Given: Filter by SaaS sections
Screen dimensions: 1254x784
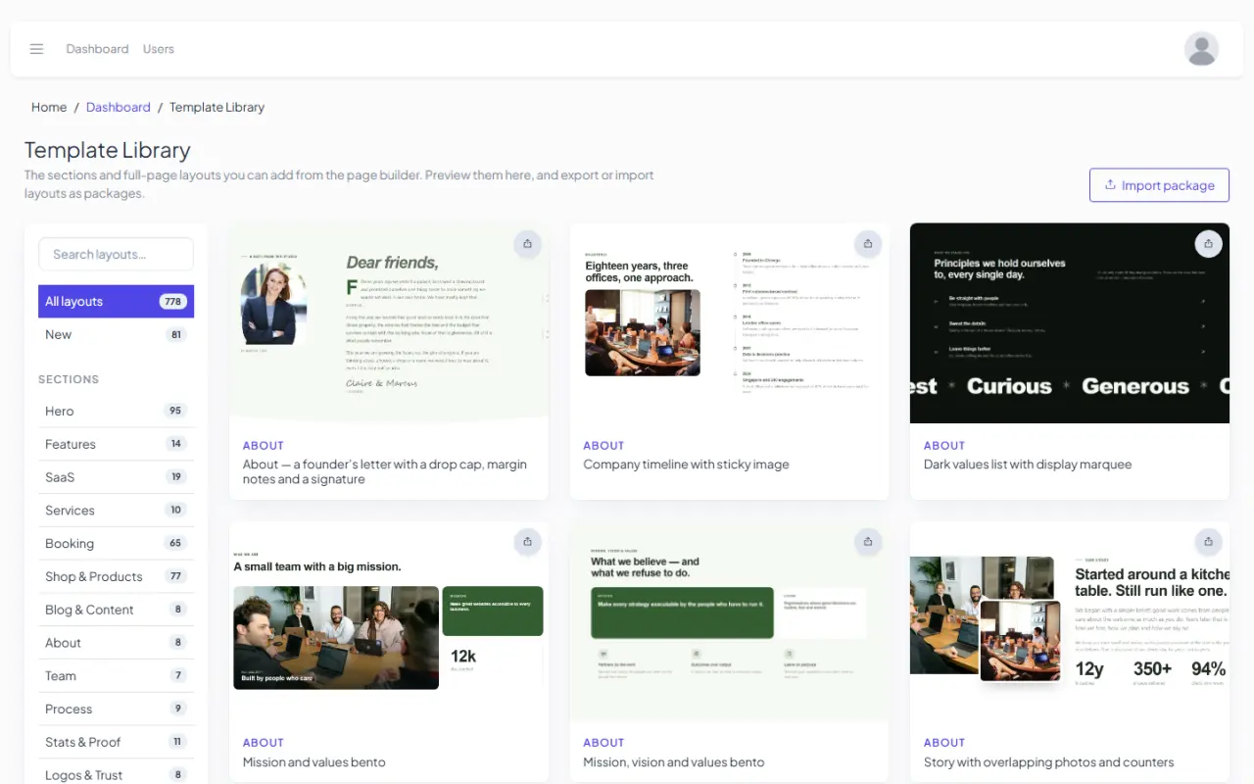Looking at the screenshot, I should coord(116,477).
